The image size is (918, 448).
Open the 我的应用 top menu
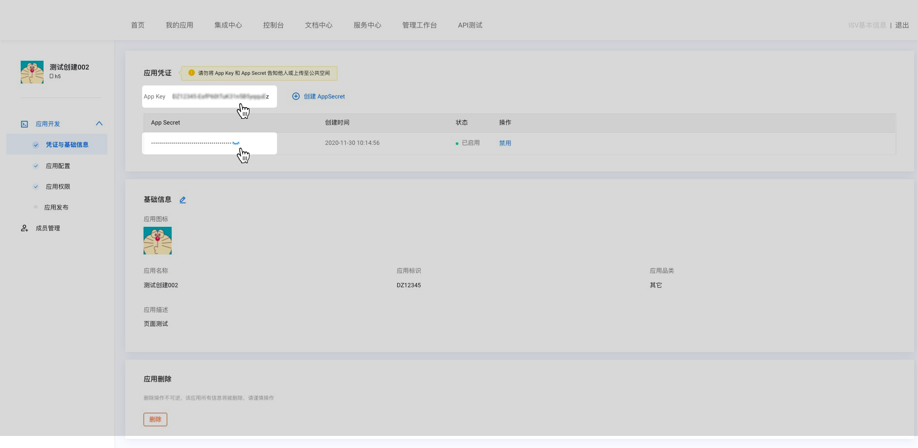(179, 25)
